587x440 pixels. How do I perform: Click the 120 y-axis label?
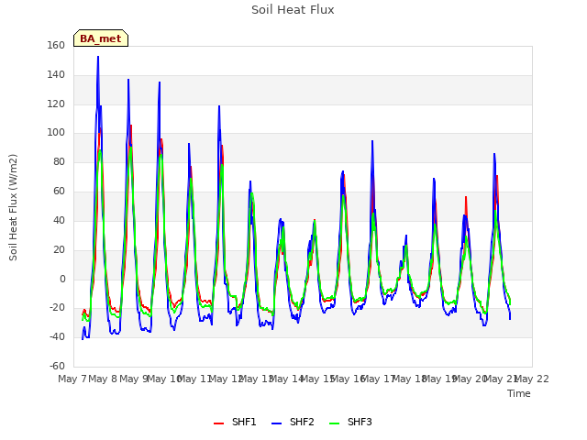click(56, 104)
